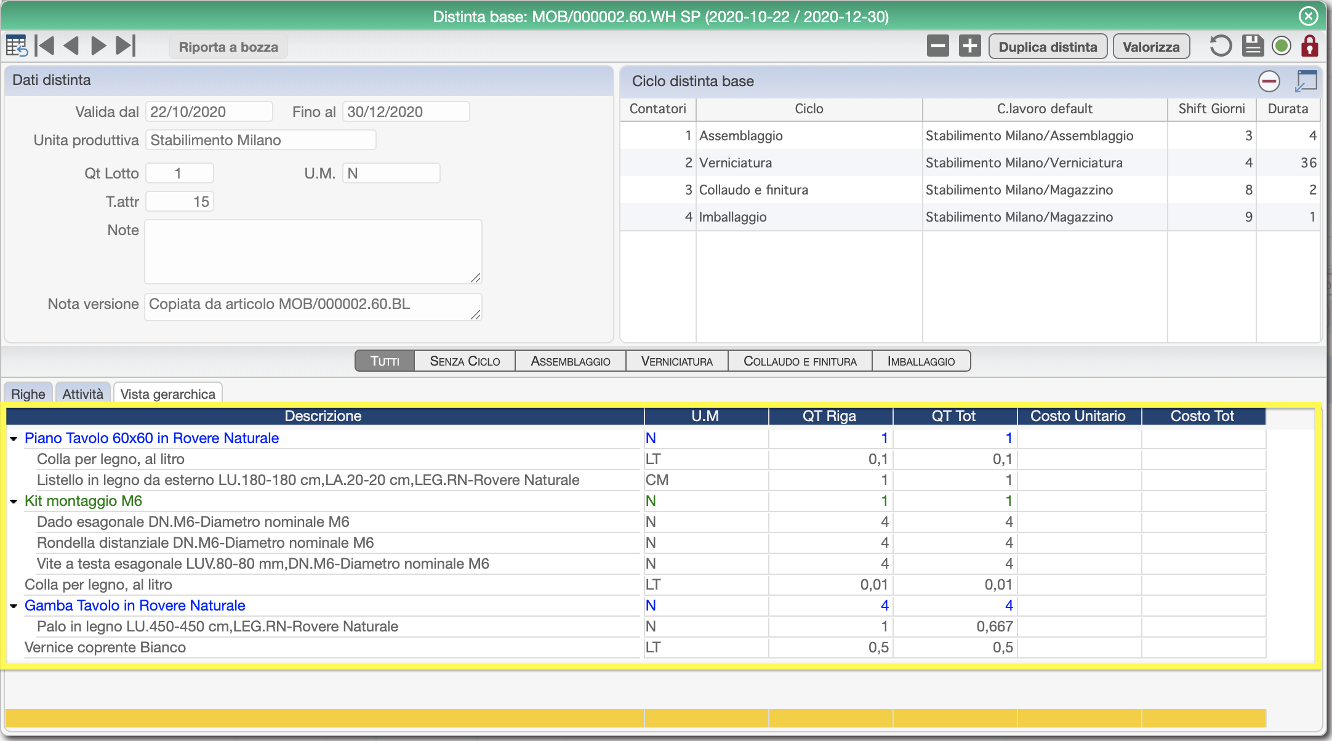The width and height of the screenshot is (1332, 741).
Task: Remove cycle row with red minus icon
Action: 1269,81
